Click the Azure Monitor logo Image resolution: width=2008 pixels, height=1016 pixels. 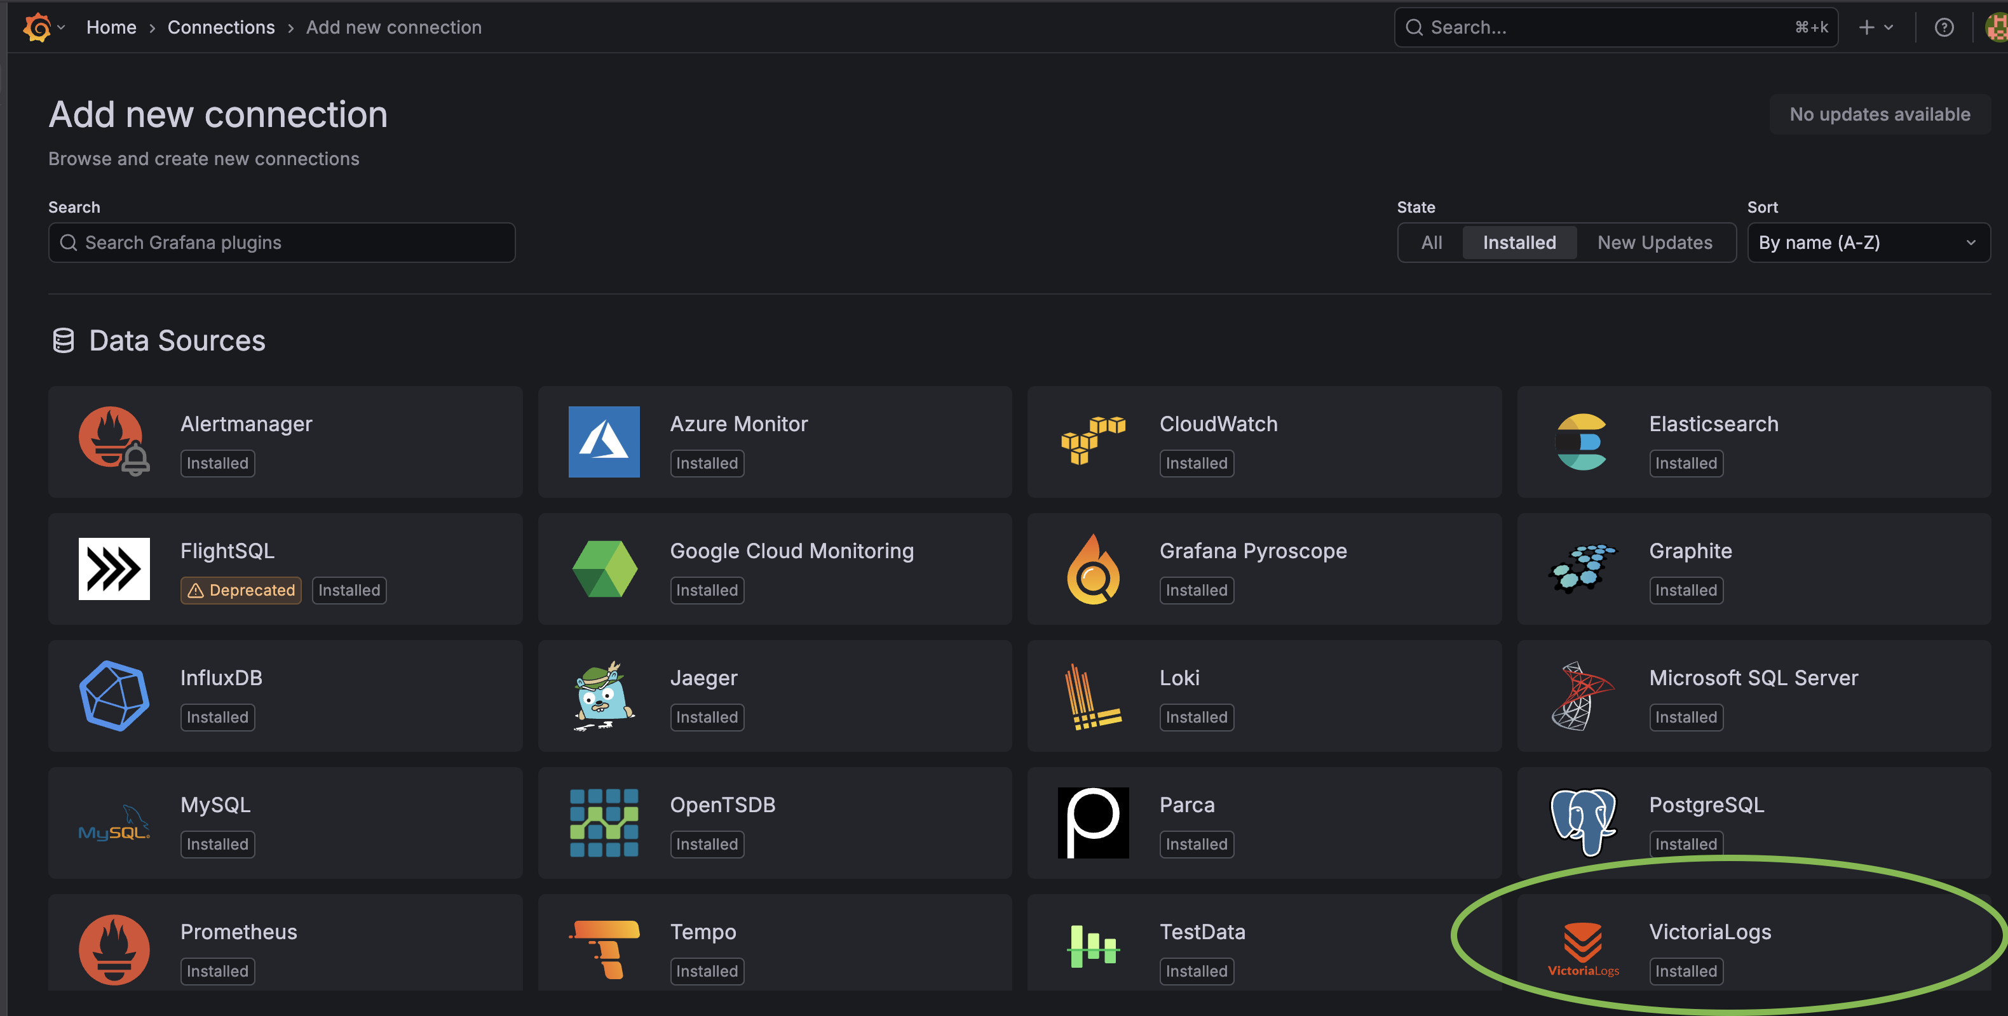point(603,441)
